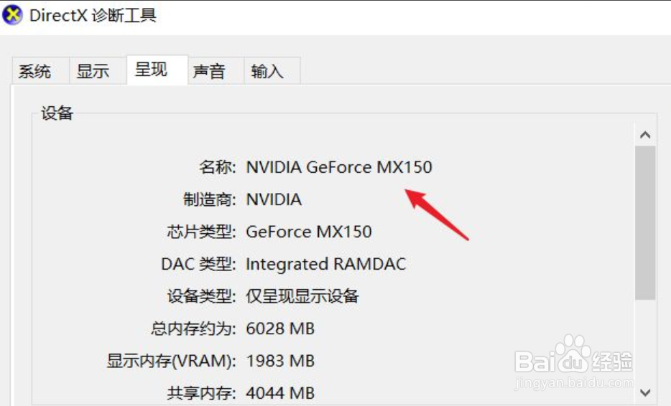Click scrollbar track below the thumb
The width and height of the screenshot is (671, 406).
point(645,341)
